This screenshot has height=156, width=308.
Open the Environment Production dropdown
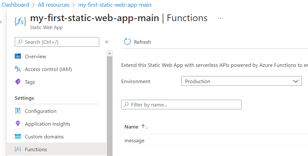(x=242, y=81)
